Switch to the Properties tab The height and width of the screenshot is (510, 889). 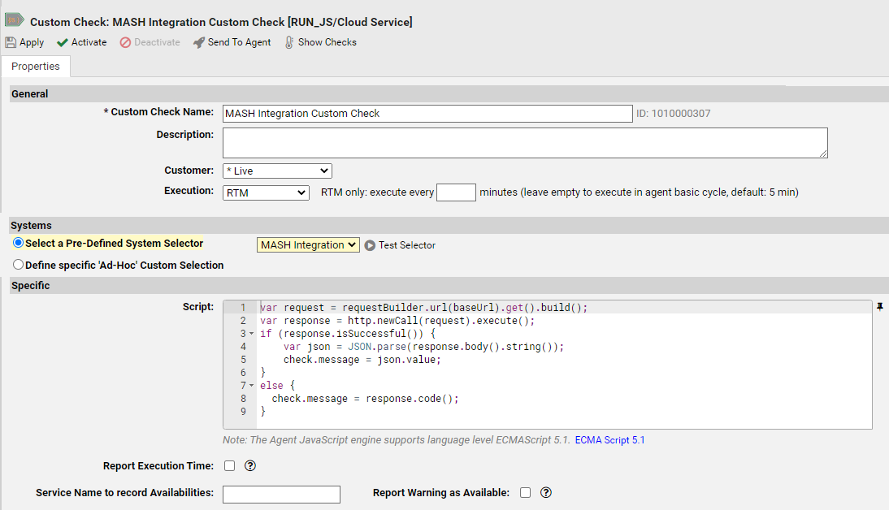[36, 67]
